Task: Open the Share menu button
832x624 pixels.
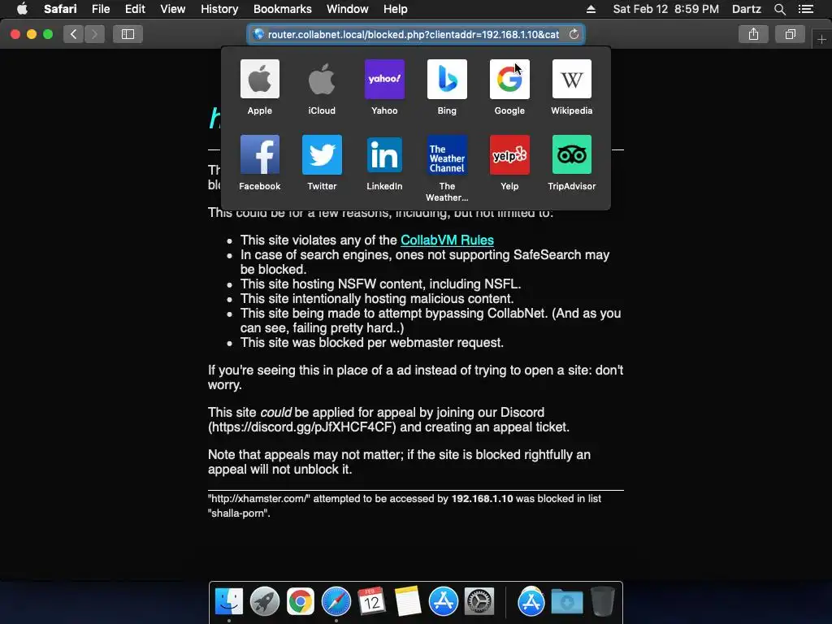Action: click(x=753, y=34)
